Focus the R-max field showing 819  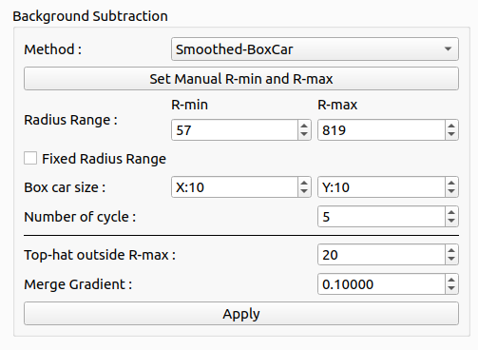click(381, 130)
